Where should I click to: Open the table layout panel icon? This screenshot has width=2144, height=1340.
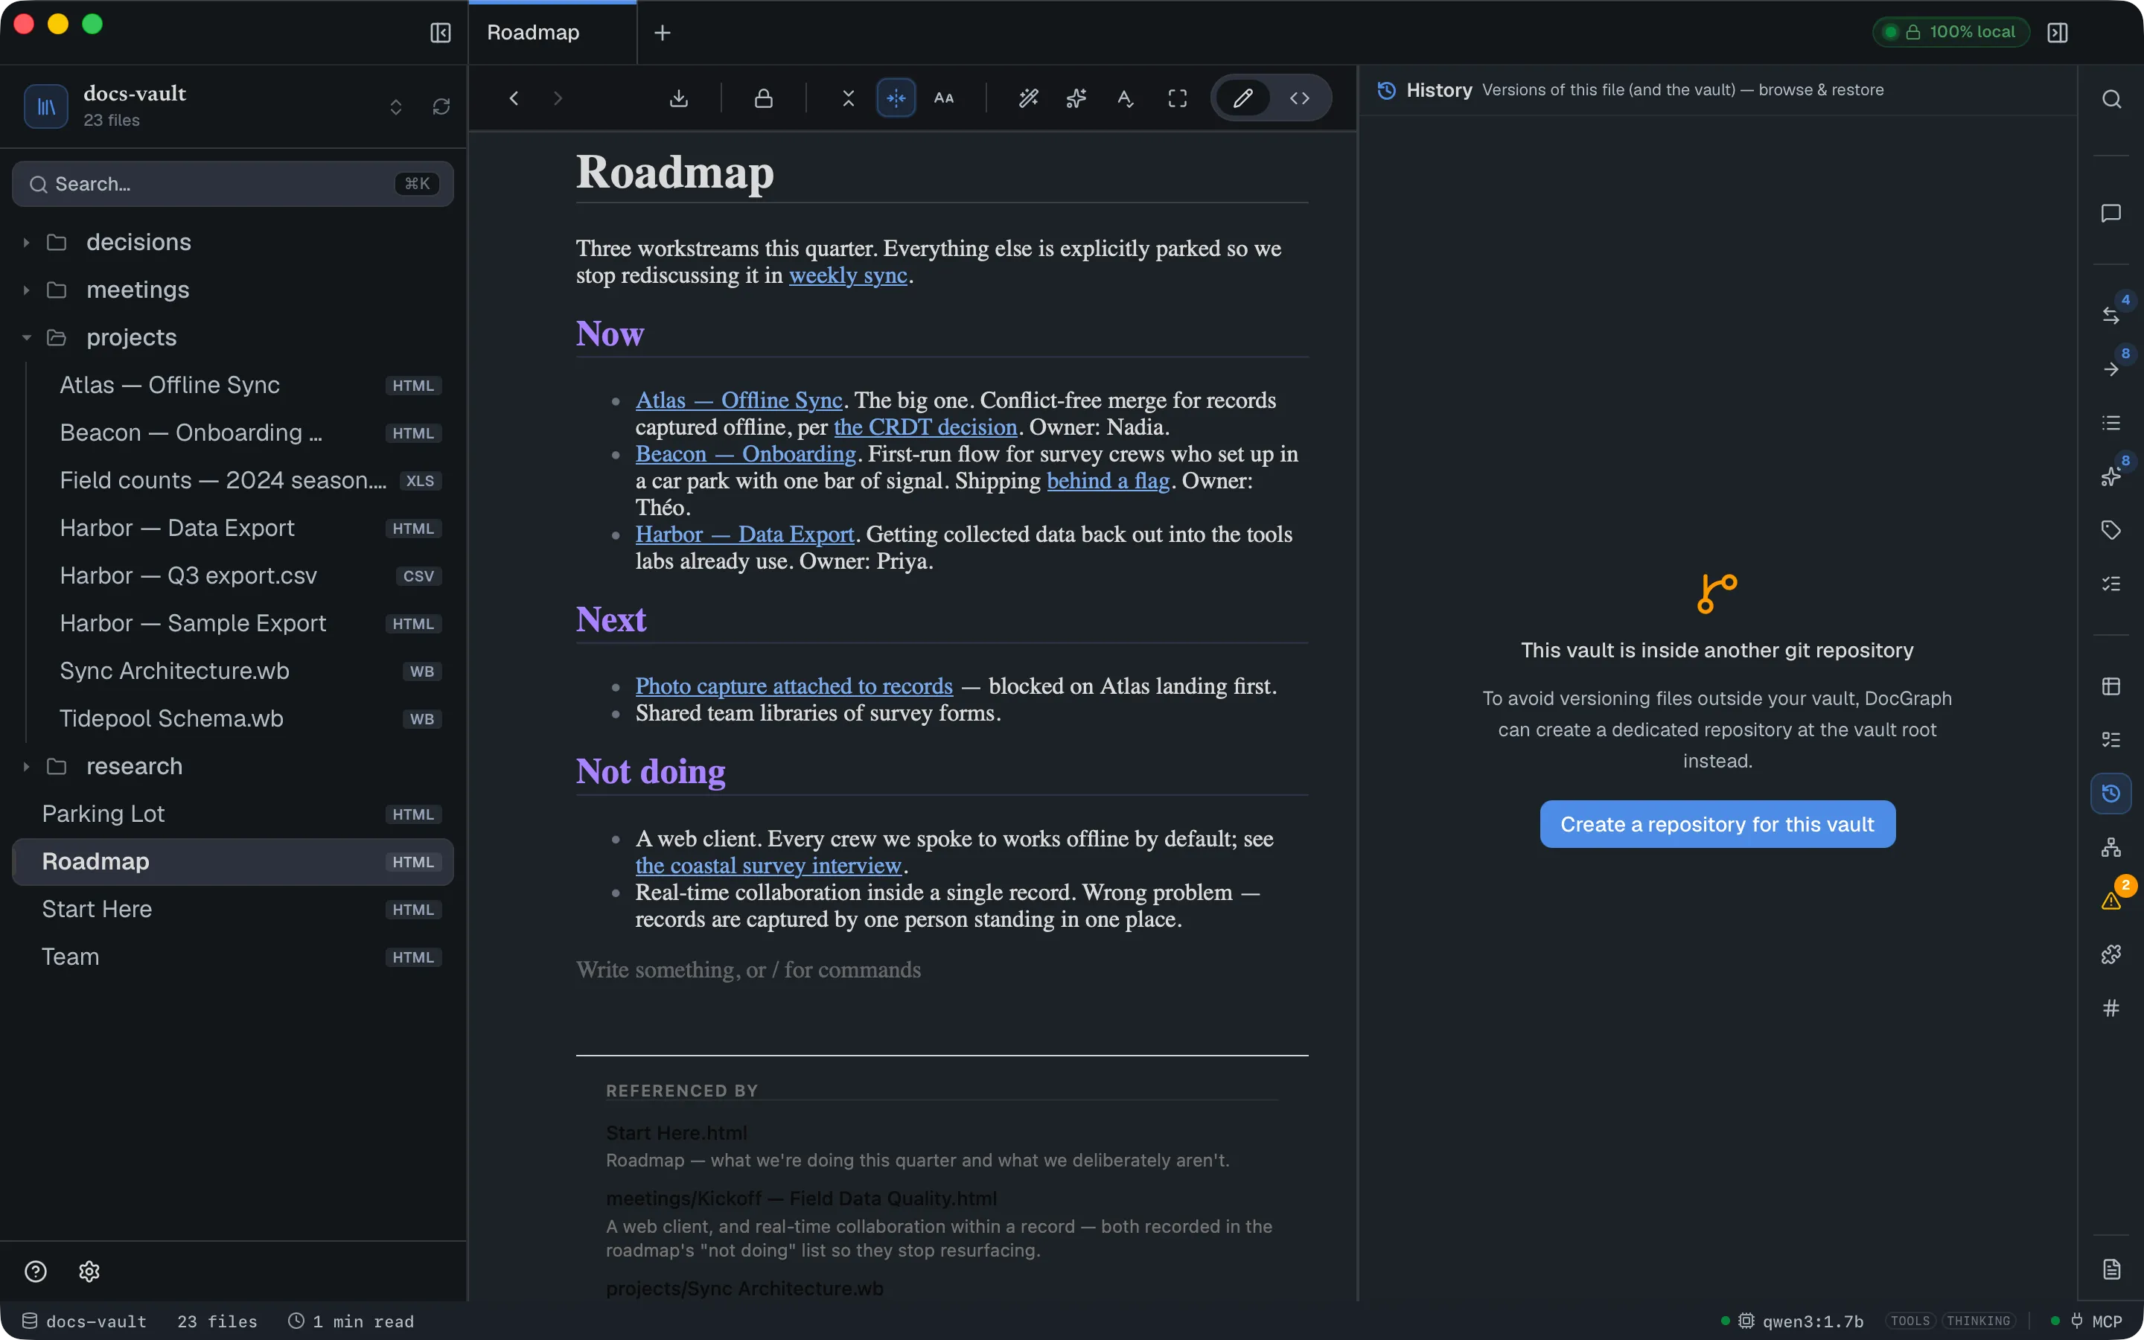2111,686
